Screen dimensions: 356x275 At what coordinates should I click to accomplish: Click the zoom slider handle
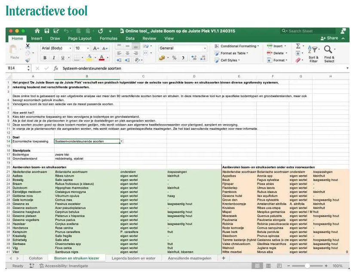point(307,266)
